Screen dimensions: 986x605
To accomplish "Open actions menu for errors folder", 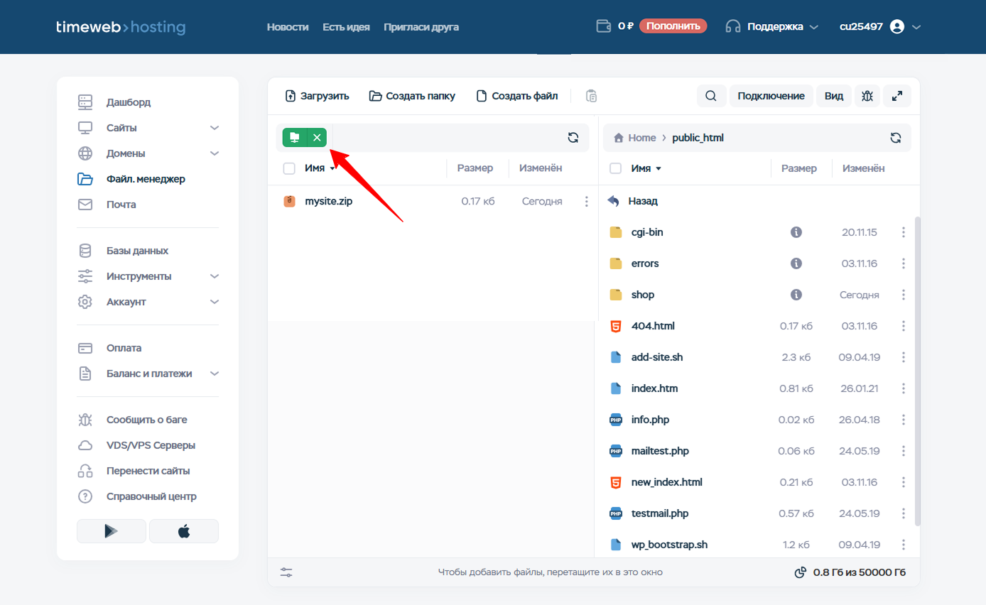I will 904,263.
